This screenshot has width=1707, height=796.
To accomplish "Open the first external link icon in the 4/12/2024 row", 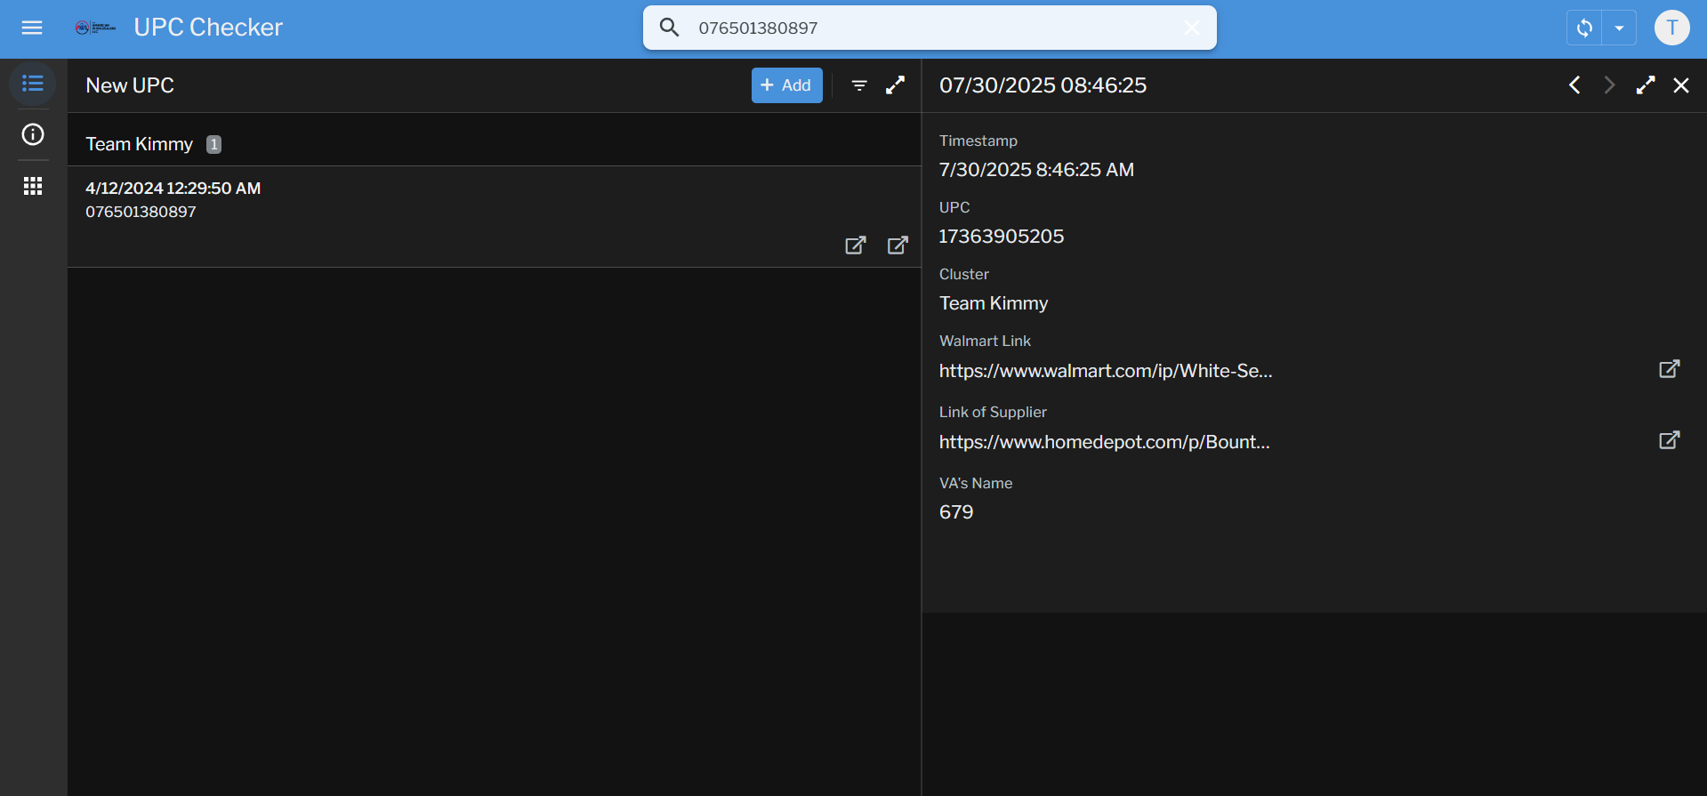I will [856, 245].
